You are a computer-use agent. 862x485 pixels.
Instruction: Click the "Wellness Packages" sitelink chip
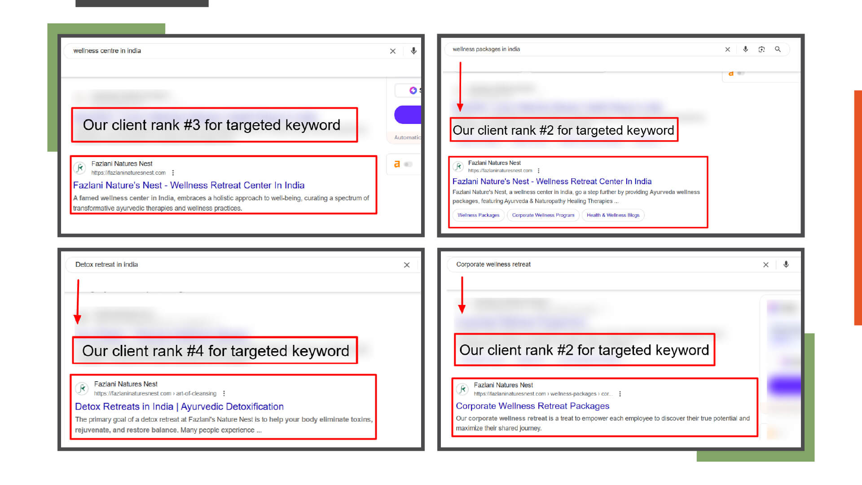click(x=478, y=215)
